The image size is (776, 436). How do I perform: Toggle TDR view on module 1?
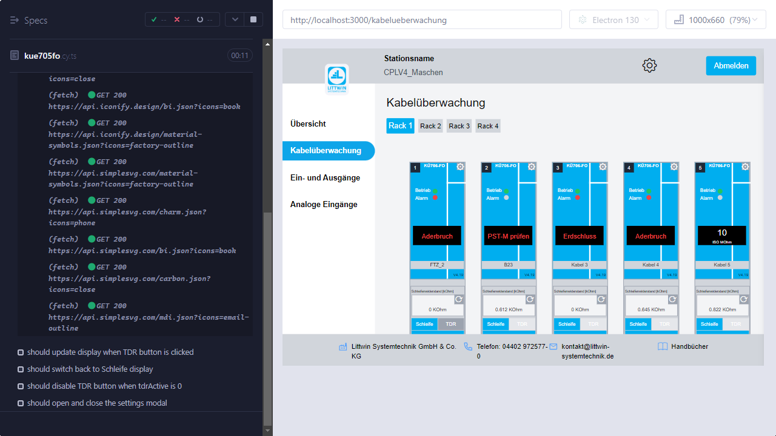pyautogui.click(x=450, y=324)
